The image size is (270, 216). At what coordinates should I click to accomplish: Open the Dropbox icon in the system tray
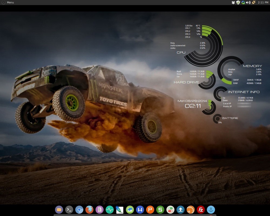[x=233, y=2]
